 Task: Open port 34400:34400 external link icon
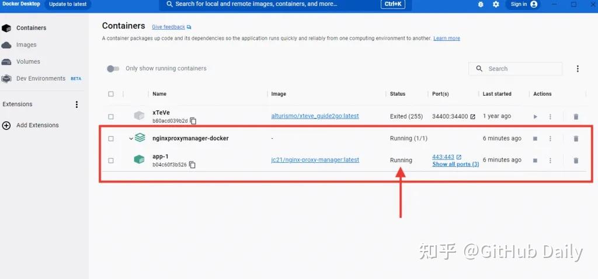click(473, 117)
